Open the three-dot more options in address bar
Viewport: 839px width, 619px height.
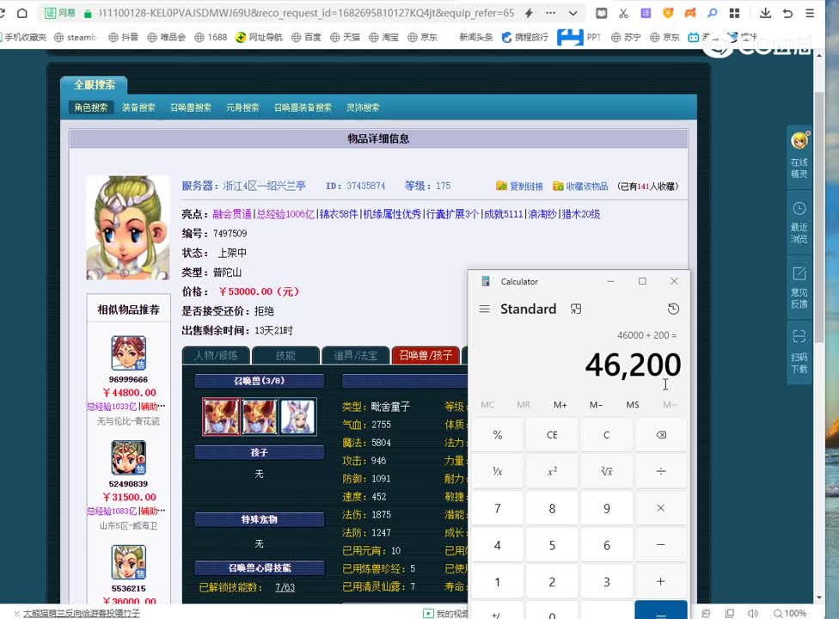[x=551, y=14]
